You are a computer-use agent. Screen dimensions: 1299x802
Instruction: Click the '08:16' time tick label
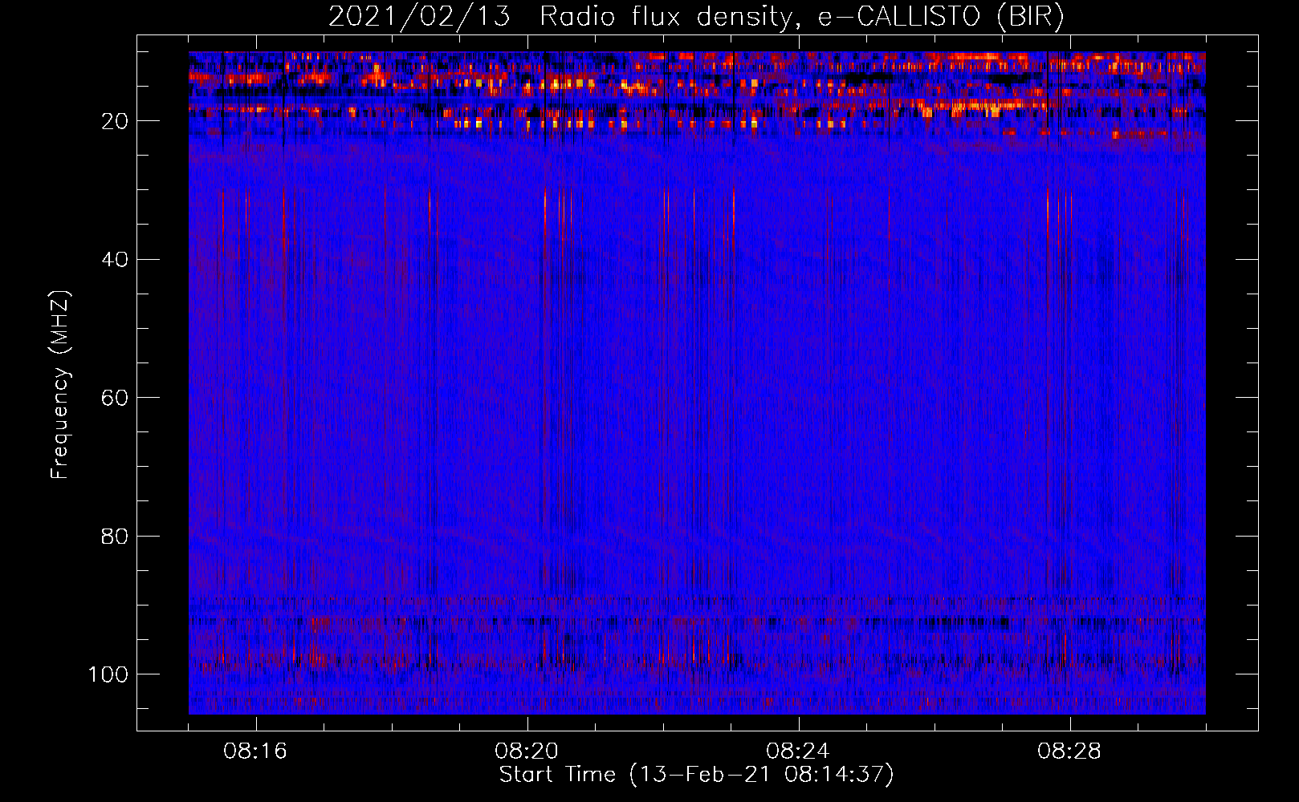coord(255,751)
